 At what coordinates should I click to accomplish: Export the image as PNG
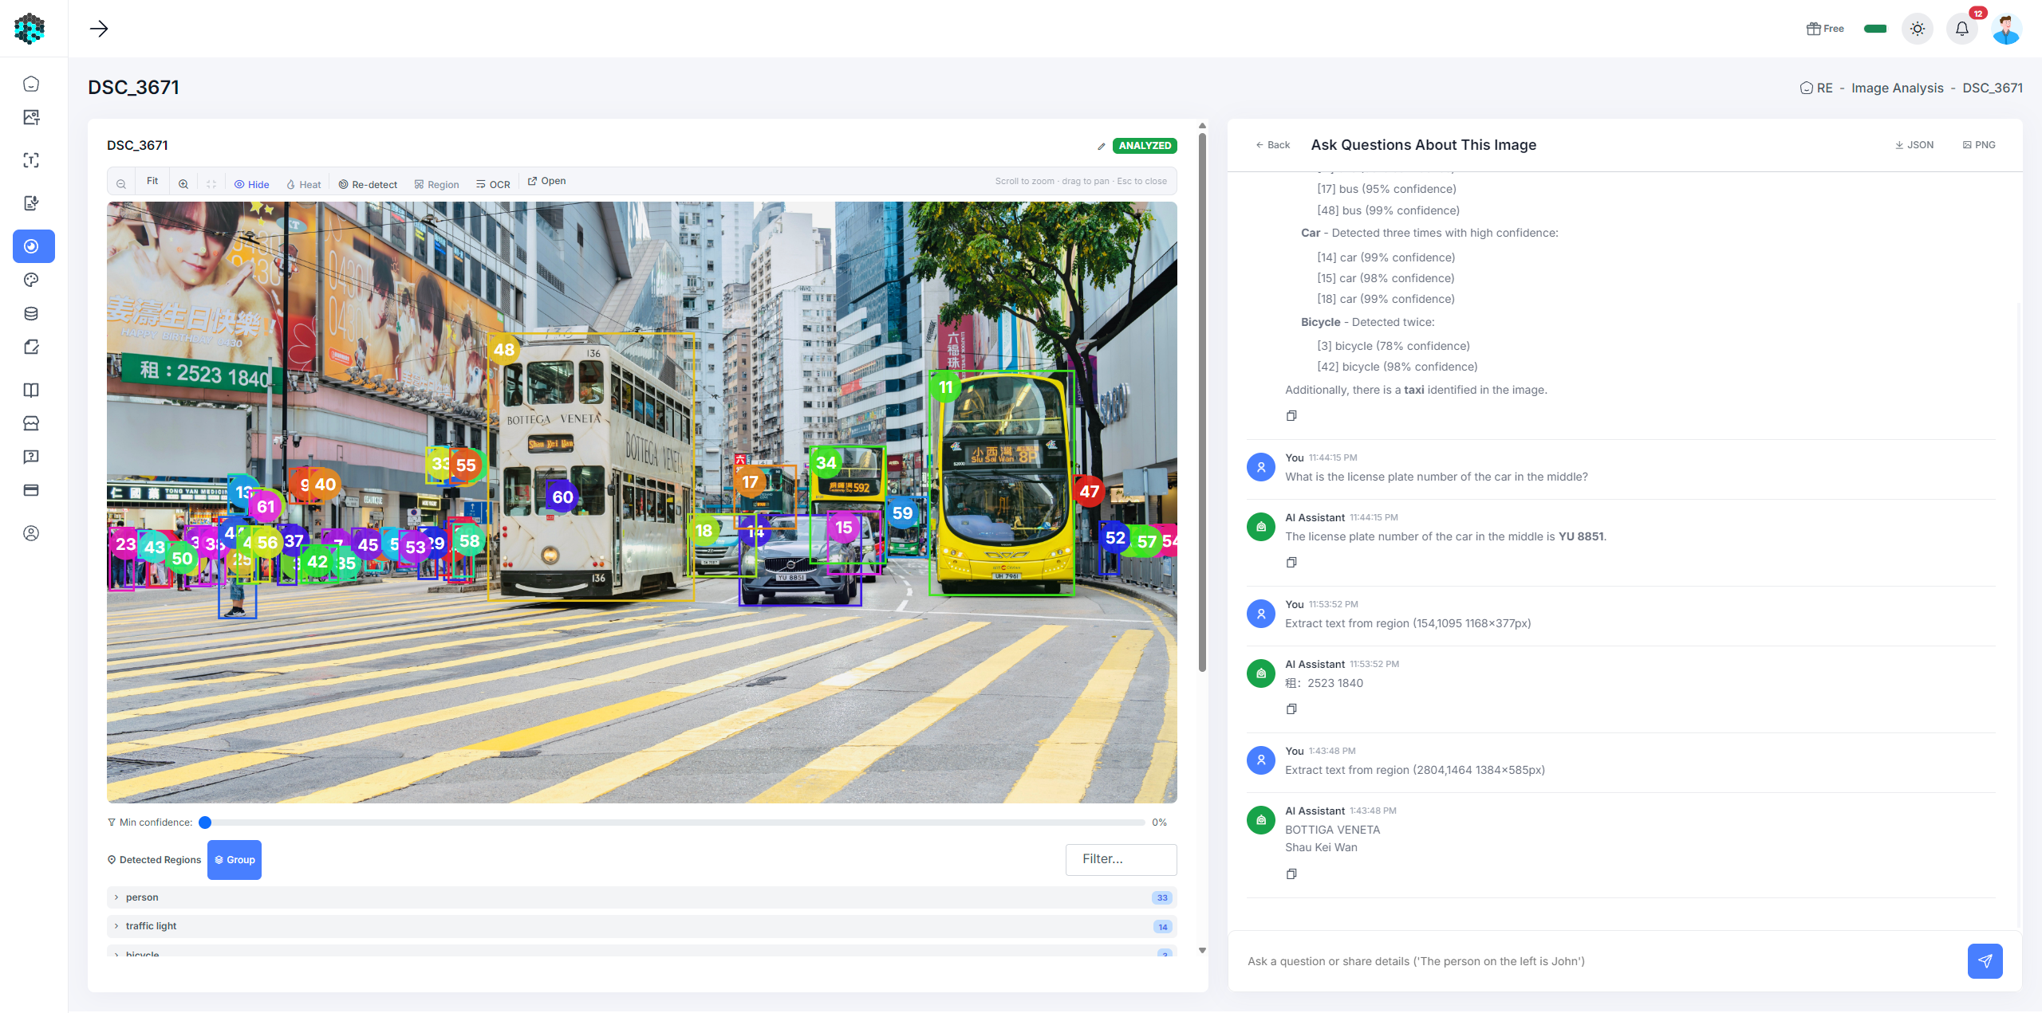point(1979,145)
